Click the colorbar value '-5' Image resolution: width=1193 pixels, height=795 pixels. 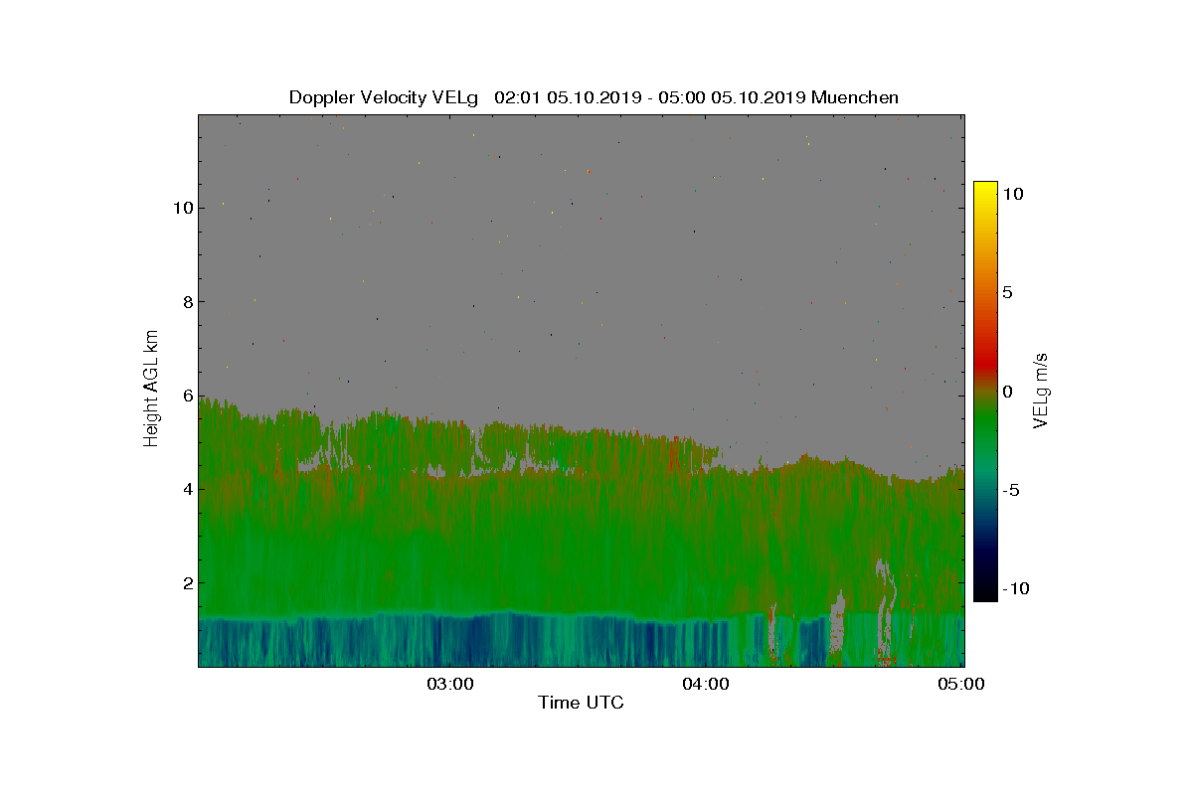pos(1010,490)
